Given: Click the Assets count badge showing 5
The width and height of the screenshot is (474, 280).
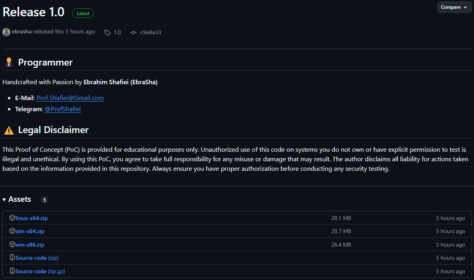Looking at the screenshot, I should pyautogui.click(x=44, y=200).
